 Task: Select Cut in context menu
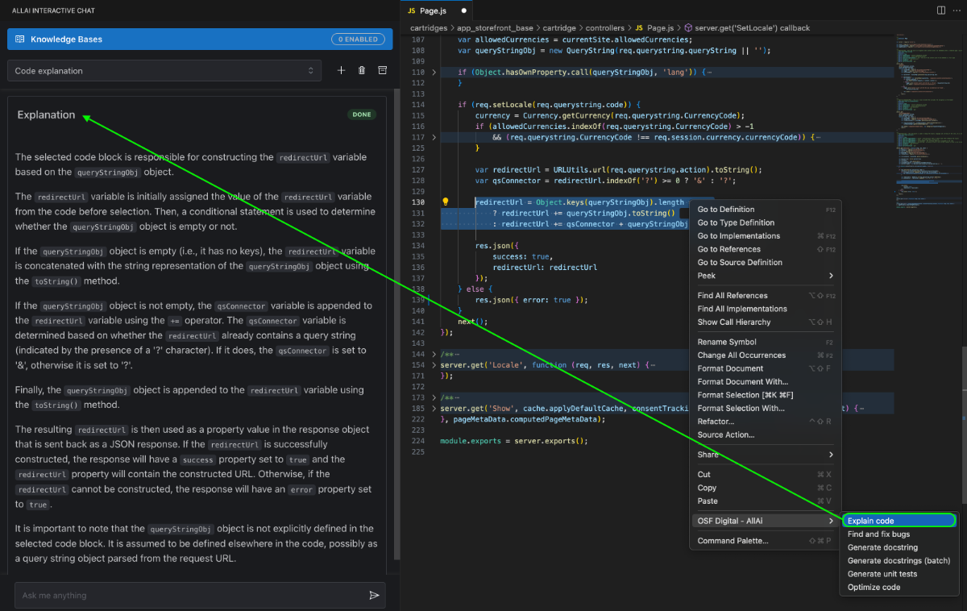(x=766, y=475)
